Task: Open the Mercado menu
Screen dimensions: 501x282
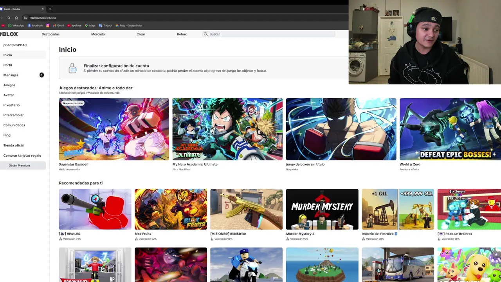Action: pos(98,34)
